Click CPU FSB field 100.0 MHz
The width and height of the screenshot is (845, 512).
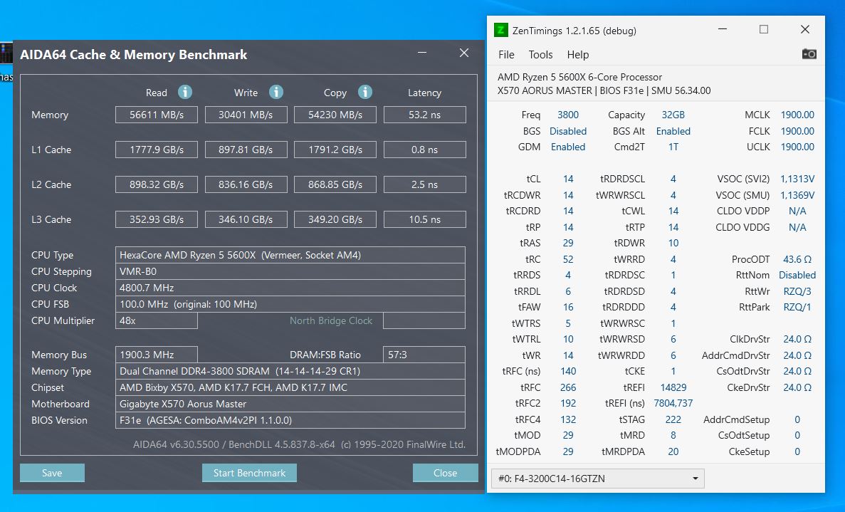[290, 304]
